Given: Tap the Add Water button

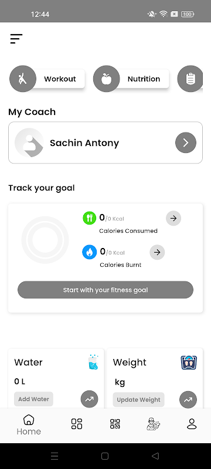Looking at the screenshot, I should (33, 399).
